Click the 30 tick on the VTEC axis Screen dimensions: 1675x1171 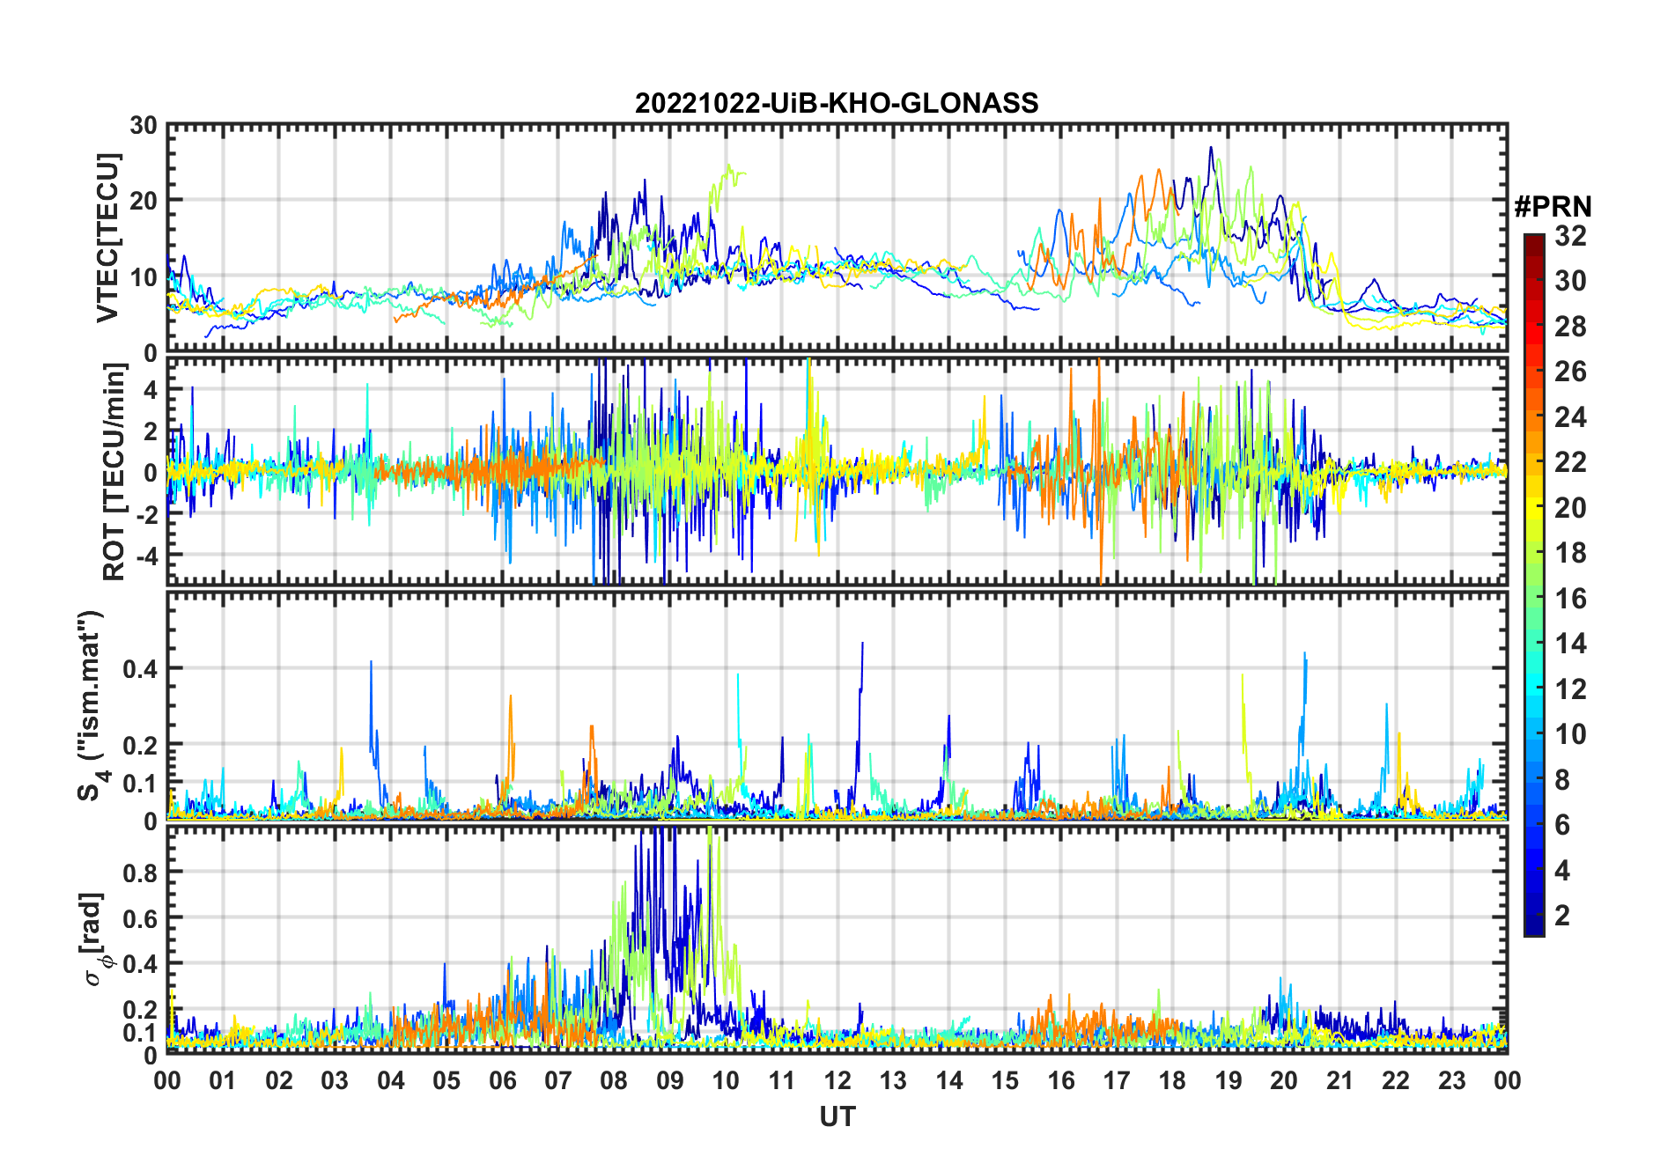coord(143,126)
